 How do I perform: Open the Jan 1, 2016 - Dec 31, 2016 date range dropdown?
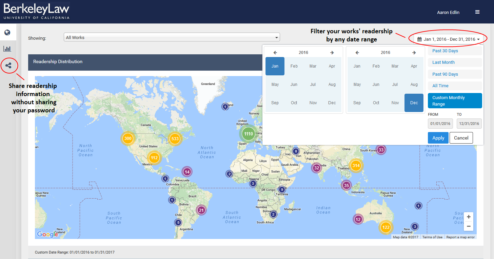[448, 39]
